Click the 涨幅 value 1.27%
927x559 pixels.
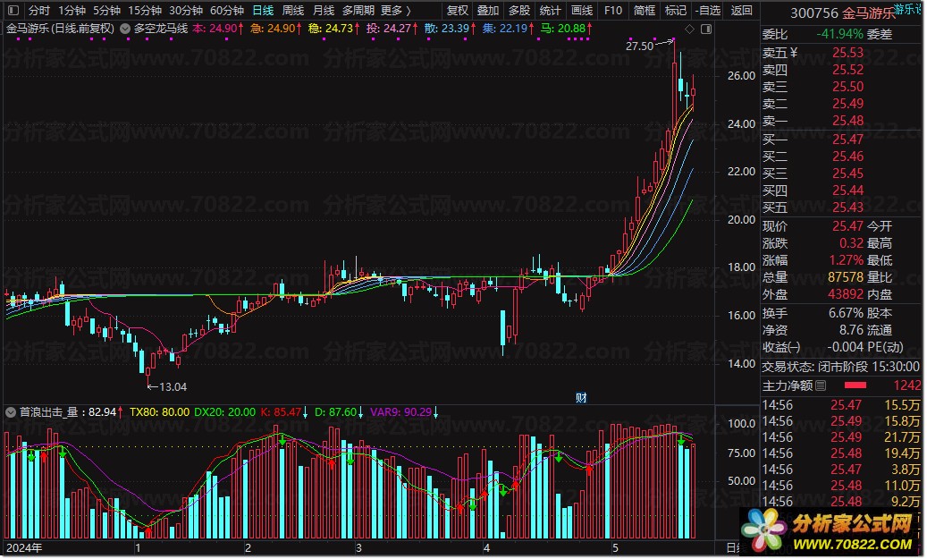[846, 260]
